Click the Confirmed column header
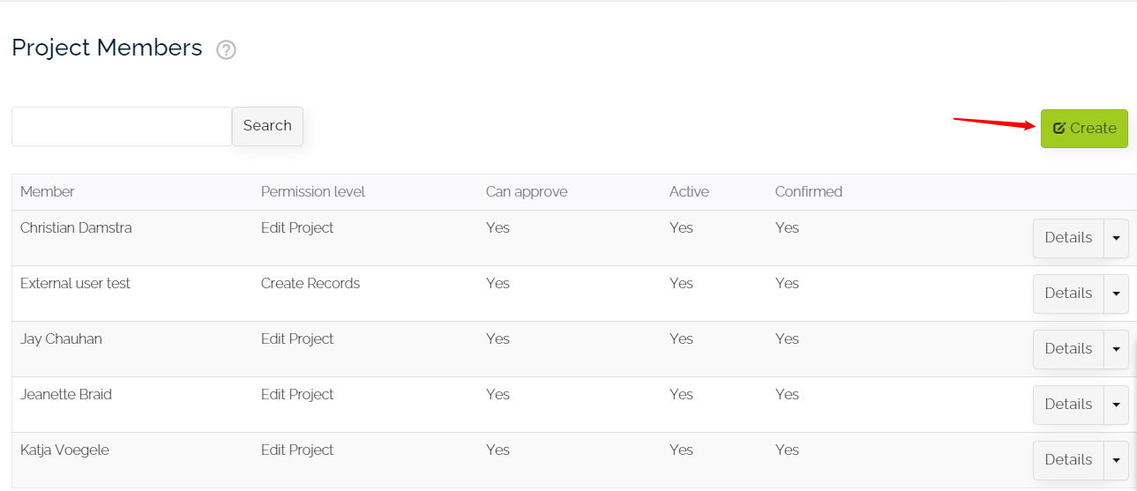The height and width of the screenshot is (491, 1137). tap(808, 192)
